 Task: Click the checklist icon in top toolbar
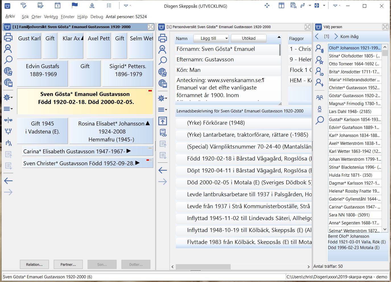[x=109, y=5]
